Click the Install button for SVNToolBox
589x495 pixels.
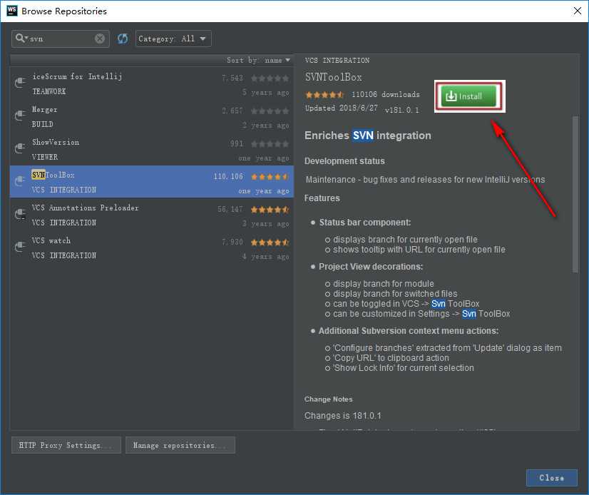point(468,96)
